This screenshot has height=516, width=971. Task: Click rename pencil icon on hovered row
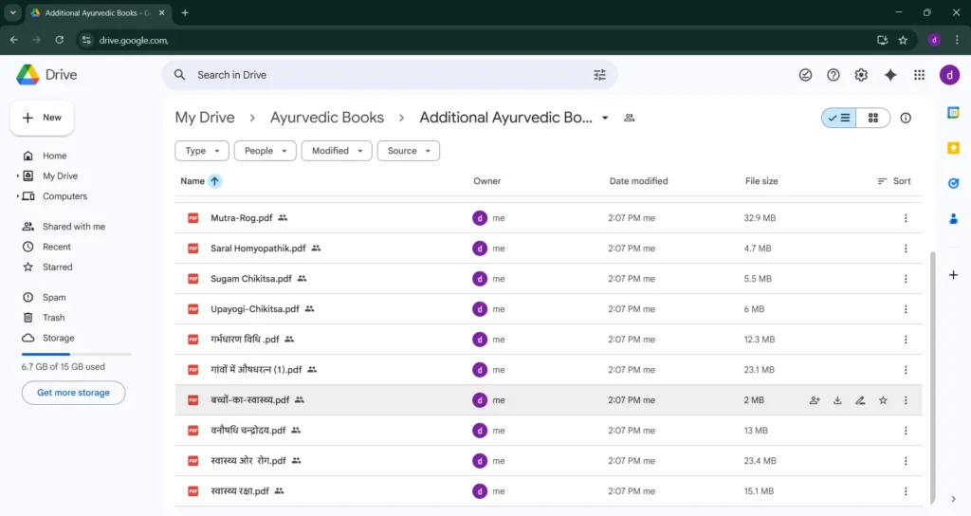pos(860,400)
